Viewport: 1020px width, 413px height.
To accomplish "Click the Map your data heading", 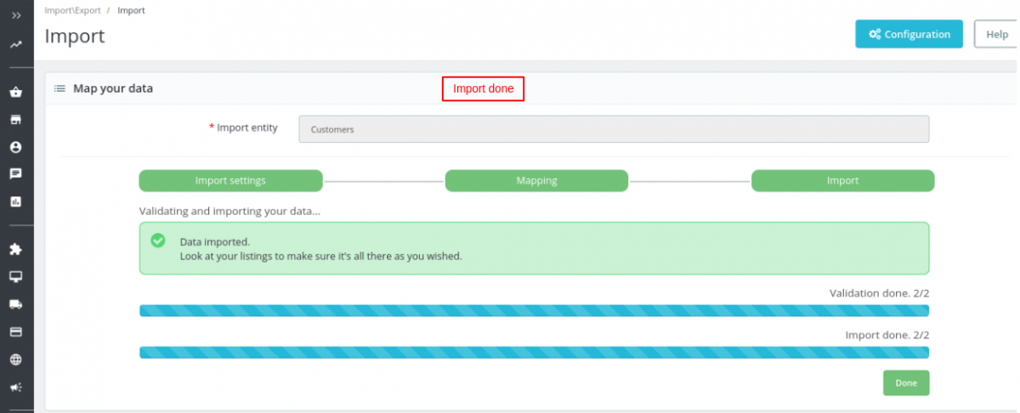I will coord(113,88).
